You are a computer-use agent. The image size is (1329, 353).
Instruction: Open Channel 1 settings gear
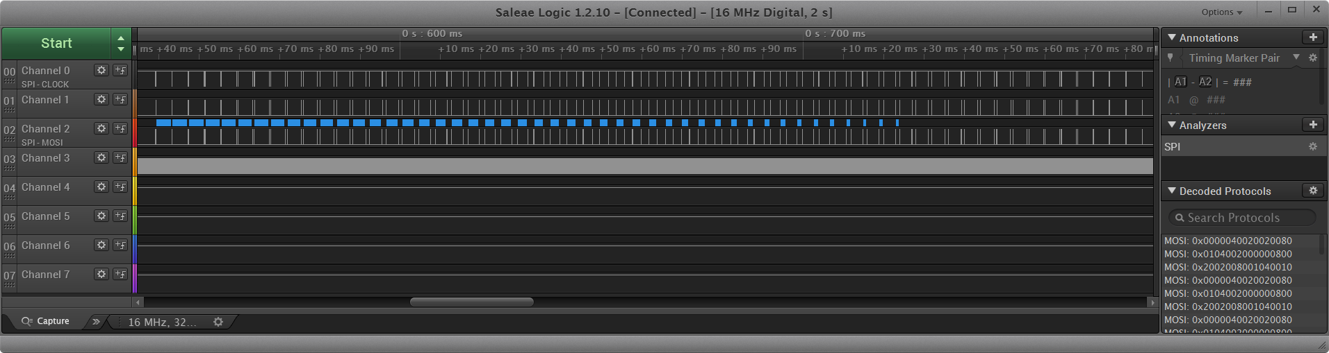point(101,99)
